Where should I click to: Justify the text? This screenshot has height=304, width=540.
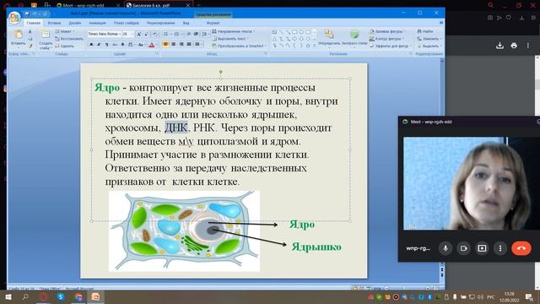[189, 44]
